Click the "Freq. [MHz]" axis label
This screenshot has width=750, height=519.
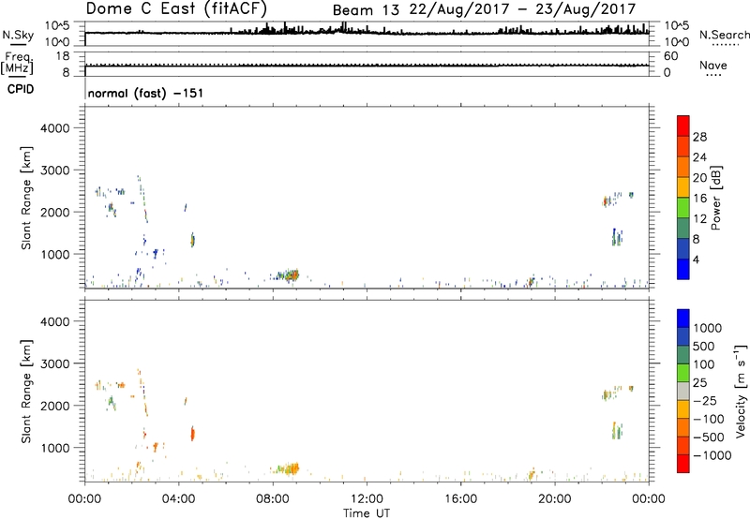pos(17,64)
